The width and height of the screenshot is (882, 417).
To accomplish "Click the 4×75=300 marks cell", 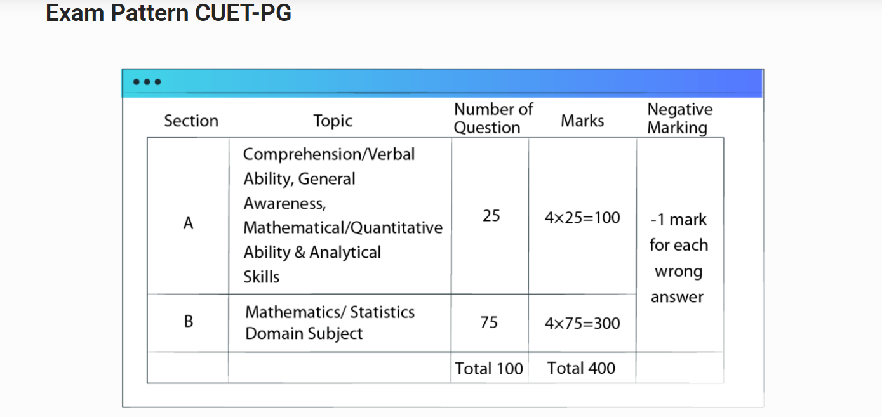I will click(582, 323).
